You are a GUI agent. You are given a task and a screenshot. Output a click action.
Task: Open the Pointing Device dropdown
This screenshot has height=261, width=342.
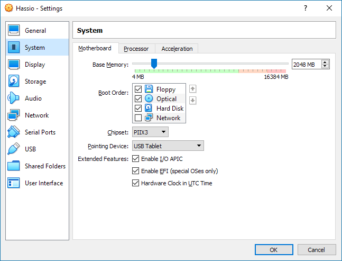tap(168, 146)
